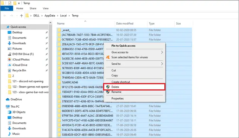Click Local in the address path
This screenshot has height=138, width=239.
tap(63, 16)
